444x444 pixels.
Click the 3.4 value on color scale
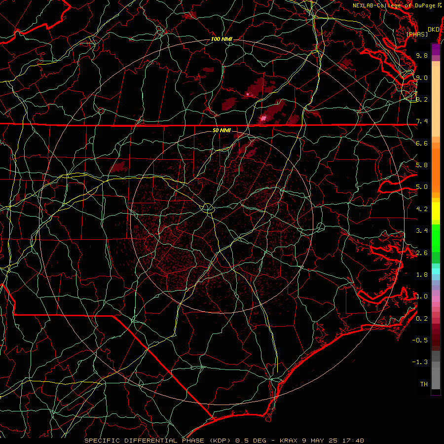pos(422,231)
